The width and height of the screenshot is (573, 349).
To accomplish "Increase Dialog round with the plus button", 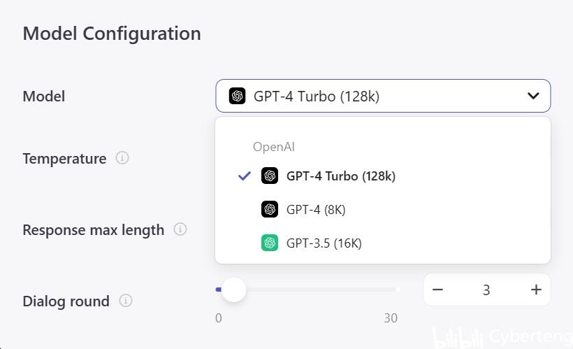I will (x=536, y=290).
